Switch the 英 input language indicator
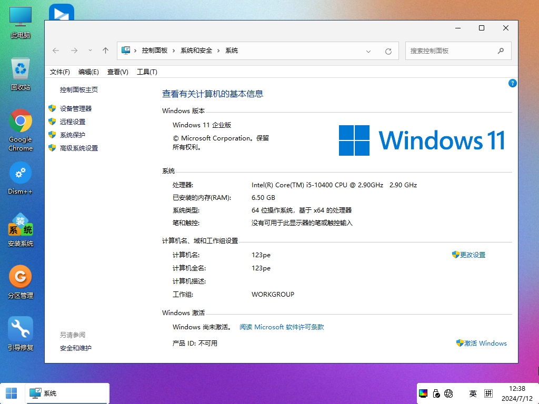This screenshot has width=539, height=404. tap(473, 393)
